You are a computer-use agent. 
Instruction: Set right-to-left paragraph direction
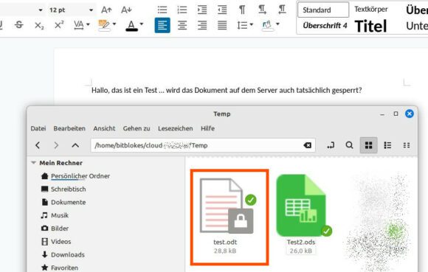pos(282,10)
